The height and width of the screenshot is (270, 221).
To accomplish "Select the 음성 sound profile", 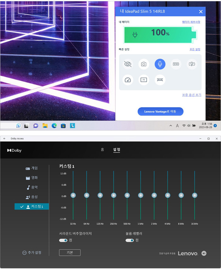I will tap(32, 197).
